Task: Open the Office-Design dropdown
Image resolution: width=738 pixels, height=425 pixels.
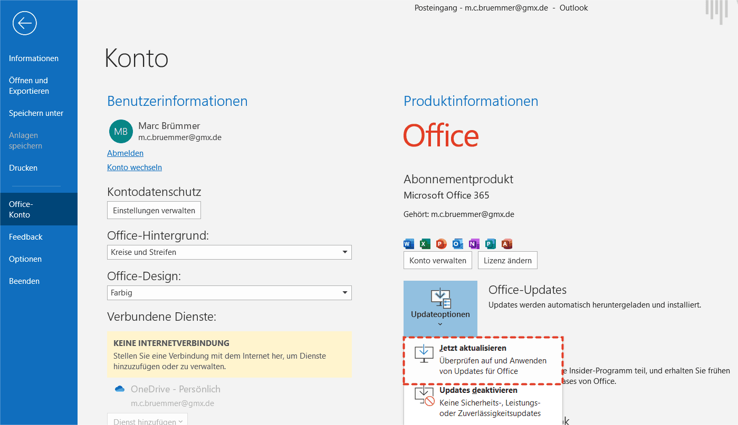Action: (x=229, y=293)
